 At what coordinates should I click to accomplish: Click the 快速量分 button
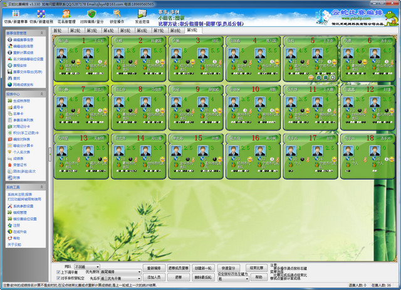(x=228, y=268)
